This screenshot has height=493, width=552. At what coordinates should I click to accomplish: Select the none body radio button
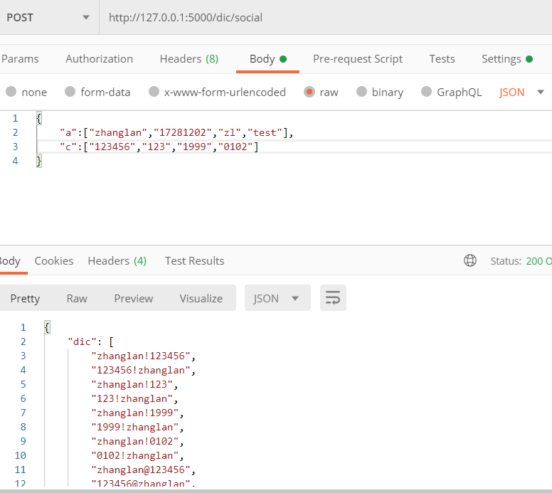click(x=11, y=92)
